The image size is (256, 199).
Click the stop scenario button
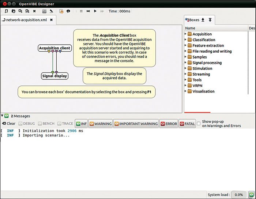(x=81, y=11)
